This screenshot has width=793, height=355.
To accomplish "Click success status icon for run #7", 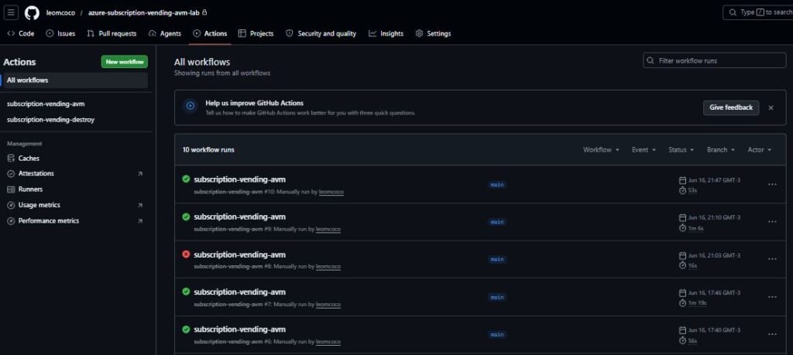I will [186, 292].
